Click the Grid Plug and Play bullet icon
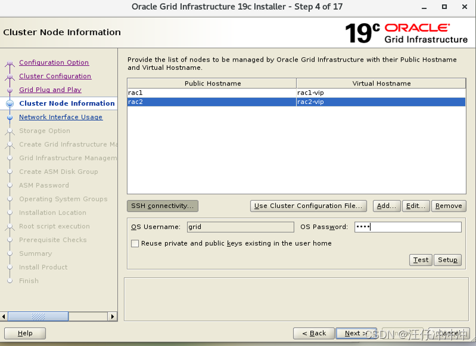 coord(10,90)
